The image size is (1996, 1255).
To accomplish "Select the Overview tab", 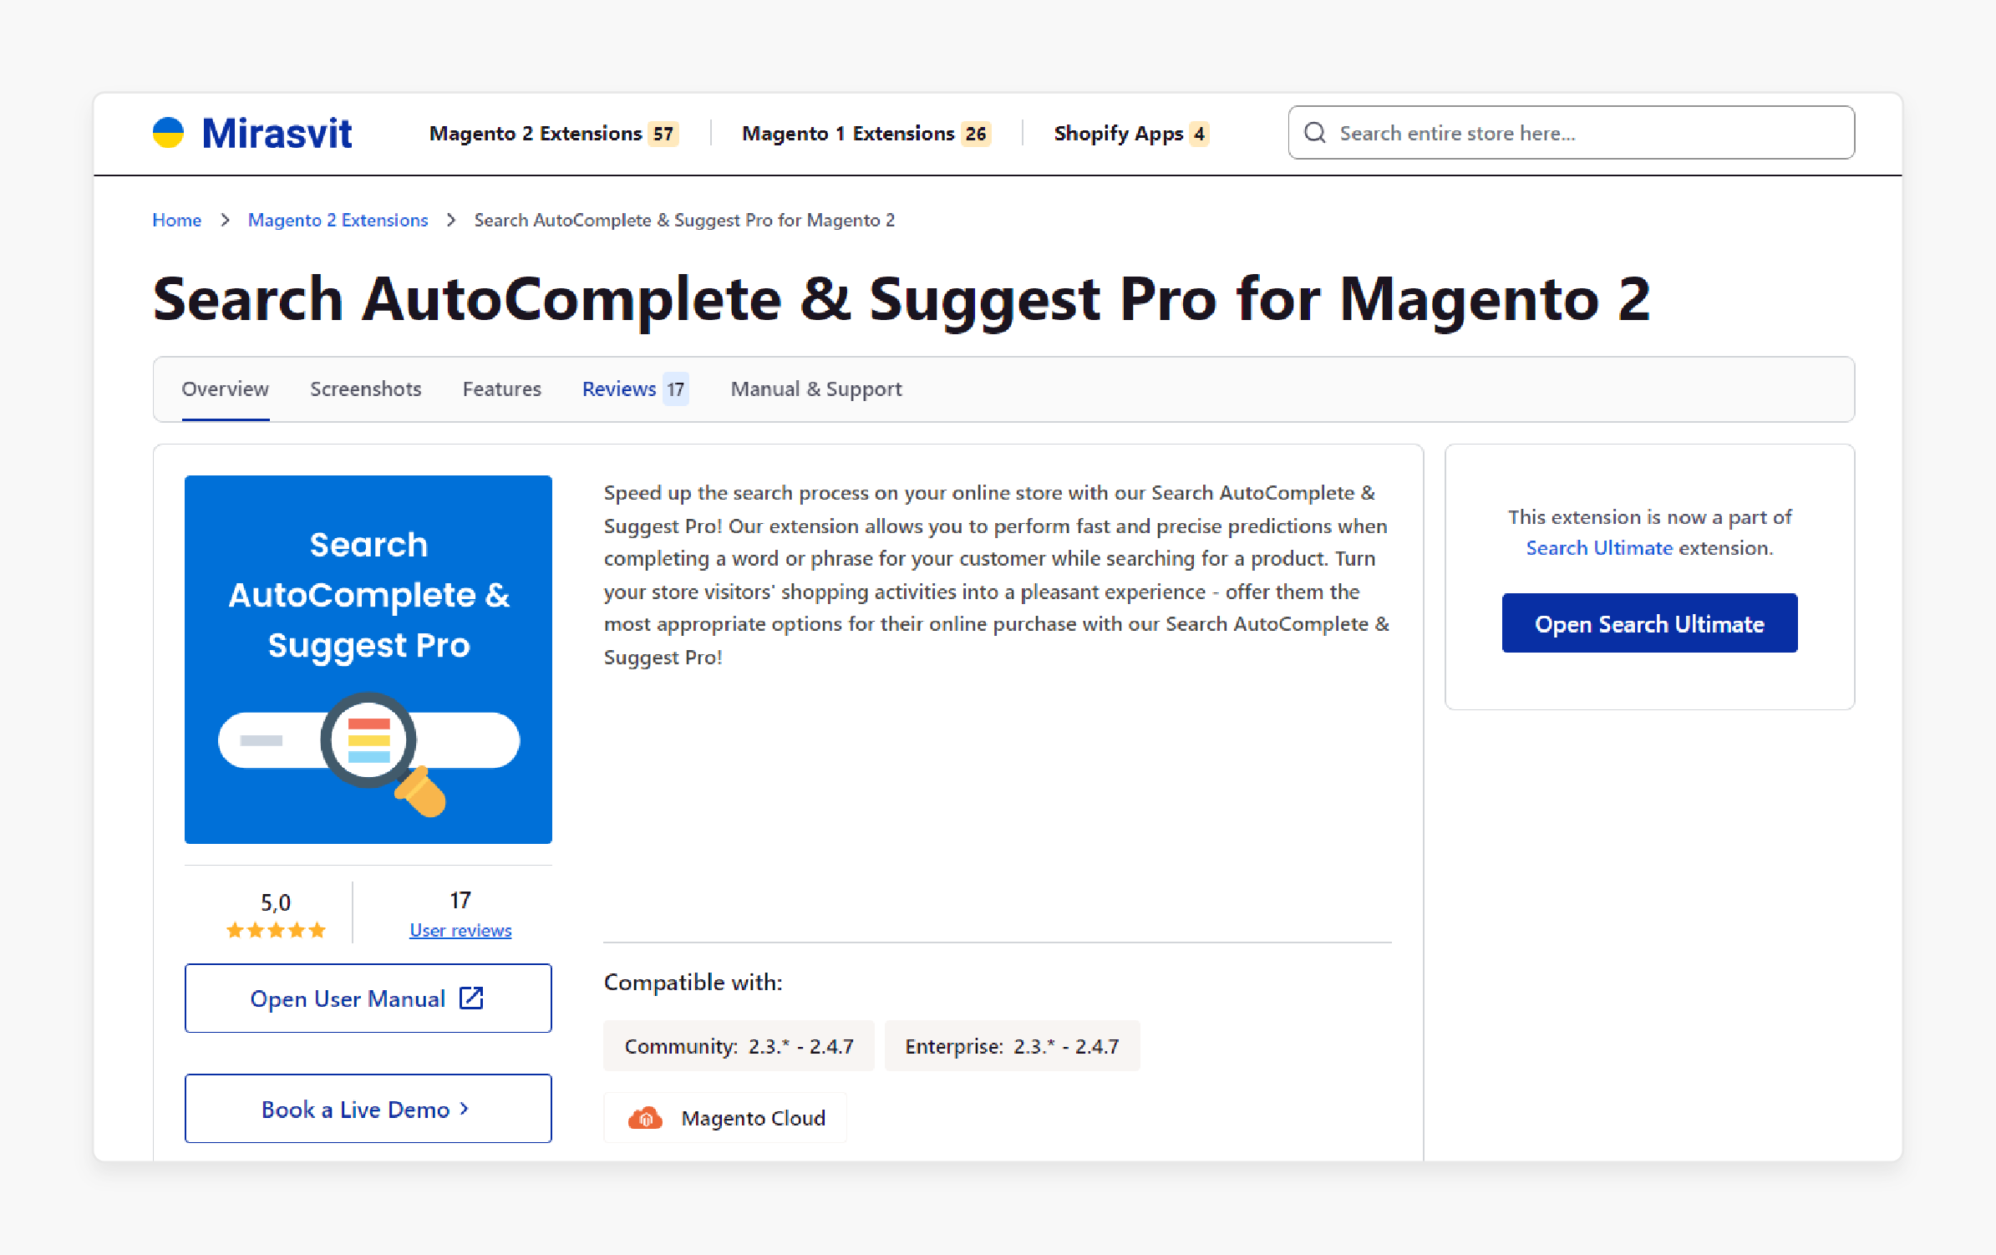I will coord(226,389).
